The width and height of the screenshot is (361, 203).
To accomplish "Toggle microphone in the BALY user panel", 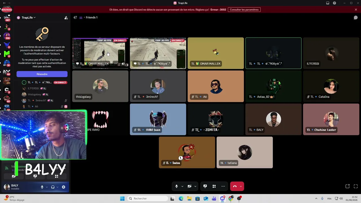I will point(42,187).
